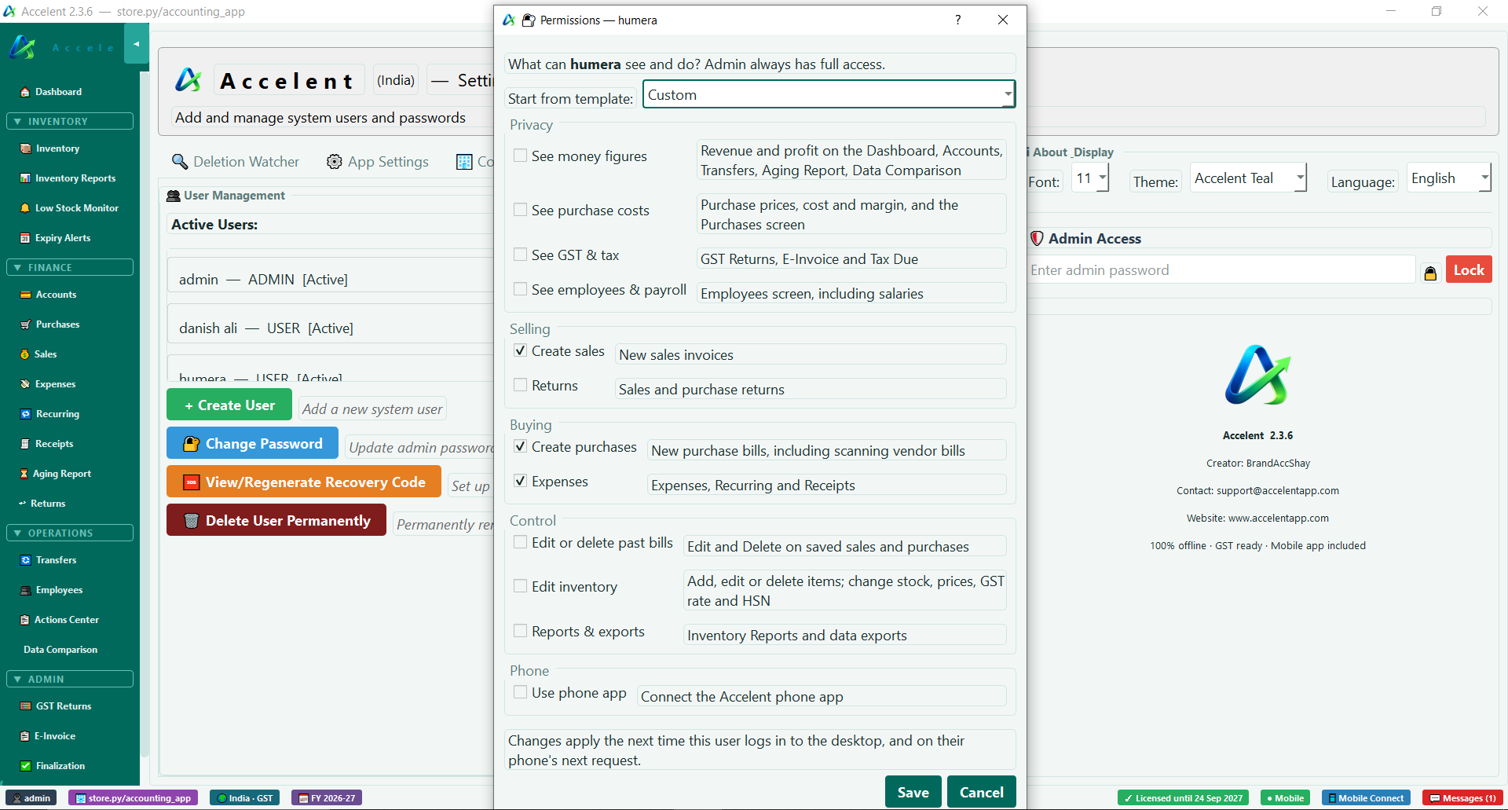Image resolution: width=1508 pixels, height=810 pixels.
Task: Click the admin password input field
Action: [1221, 270]
